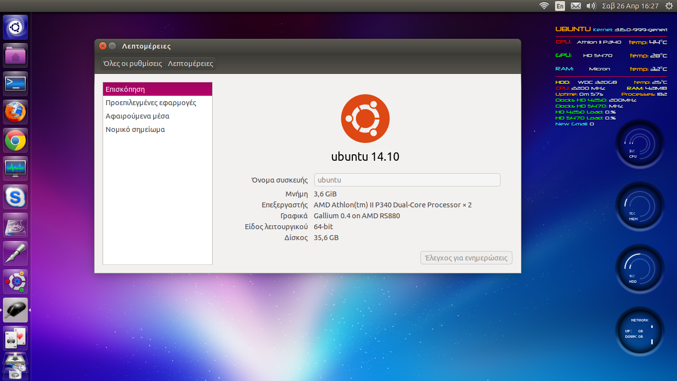Select Επισκόπηση in the sidebar
Image resolution: width=677 pixels, height=381 pixels.
[125, 89]
